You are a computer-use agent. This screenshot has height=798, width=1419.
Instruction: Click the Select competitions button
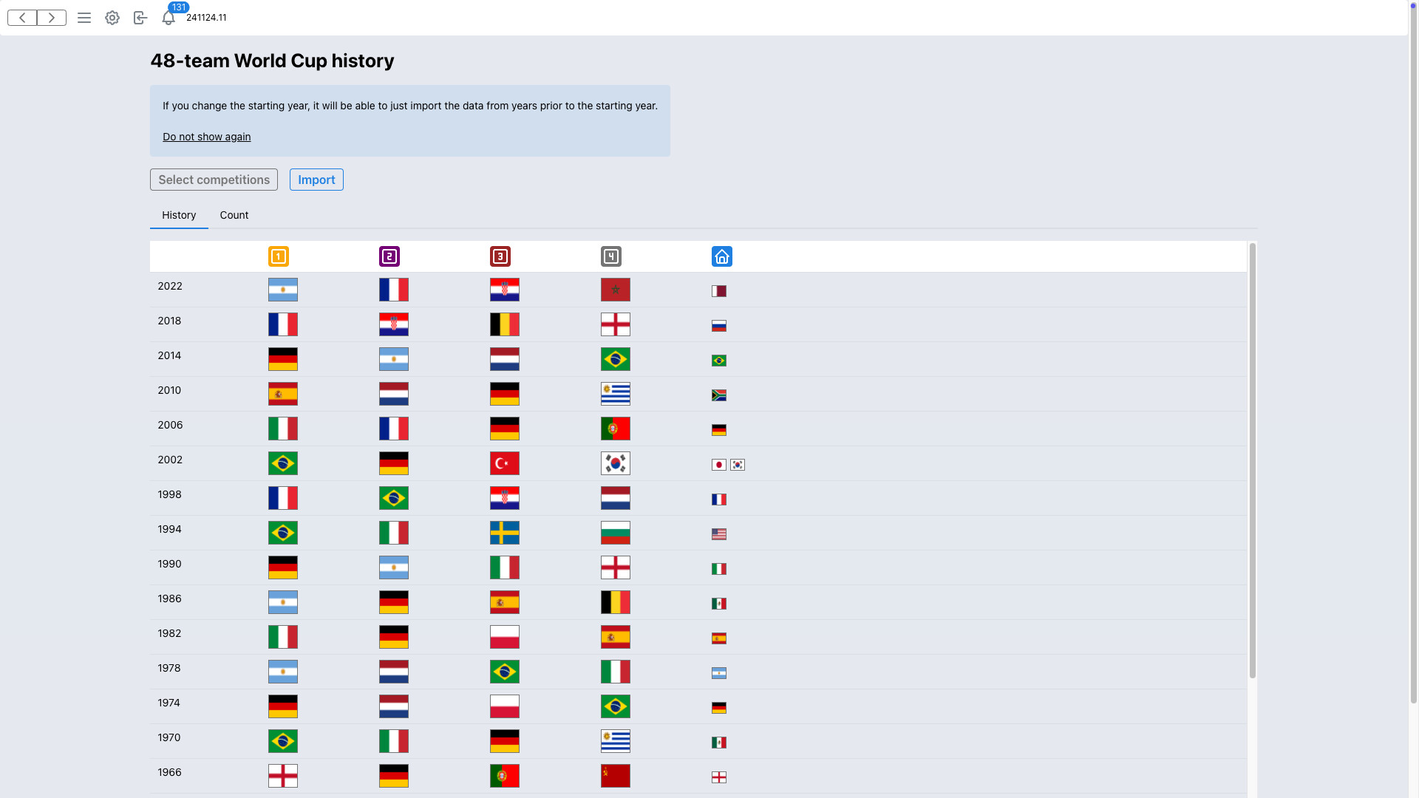[x=214, y=180]
